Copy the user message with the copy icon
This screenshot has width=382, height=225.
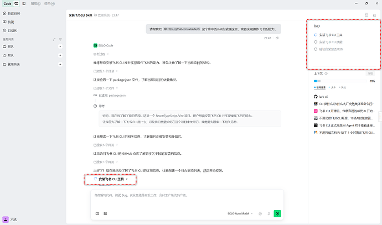coord(277,38)
